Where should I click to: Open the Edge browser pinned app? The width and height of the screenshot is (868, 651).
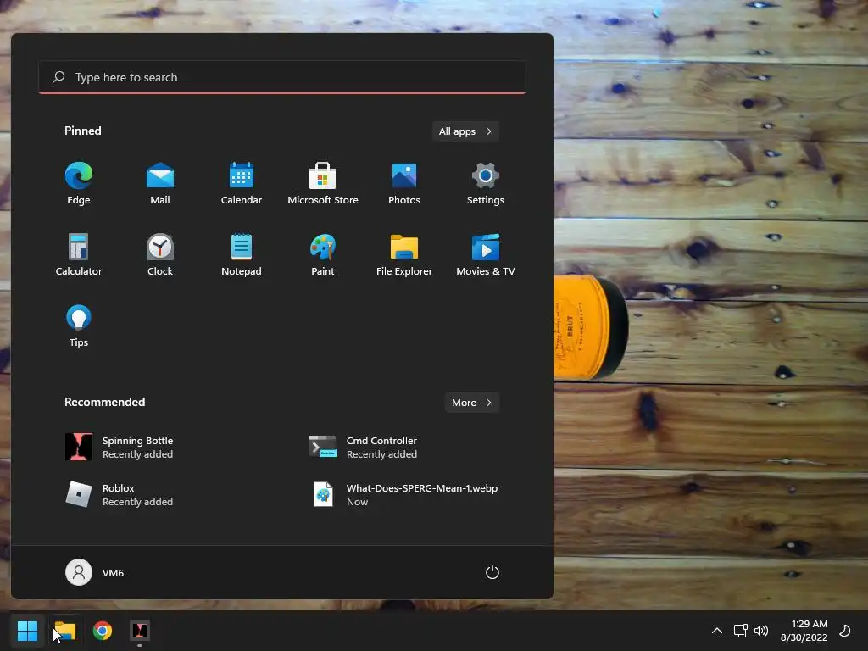[79, 184]
